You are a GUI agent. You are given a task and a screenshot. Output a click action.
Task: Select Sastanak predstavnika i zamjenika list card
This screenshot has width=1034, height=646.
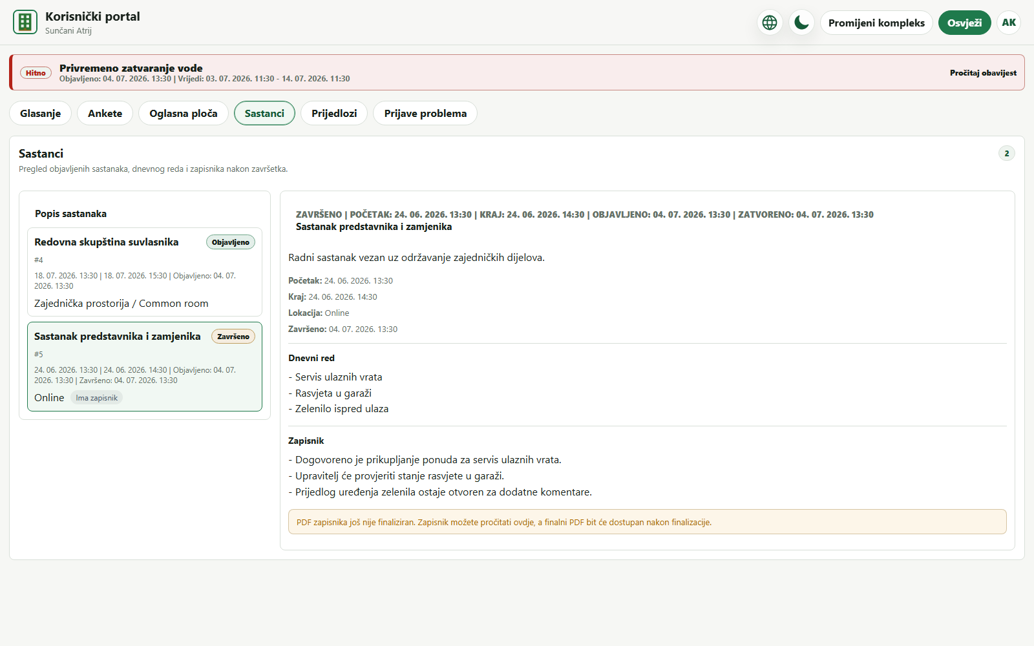(x=145, y=366)
